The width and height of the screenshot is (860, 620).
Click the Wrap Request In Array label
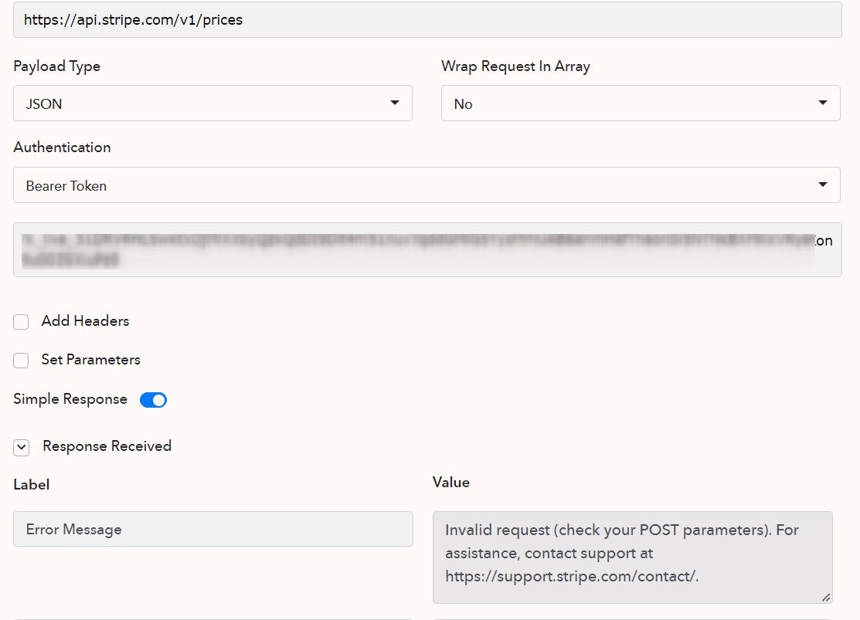pos(515,66)
